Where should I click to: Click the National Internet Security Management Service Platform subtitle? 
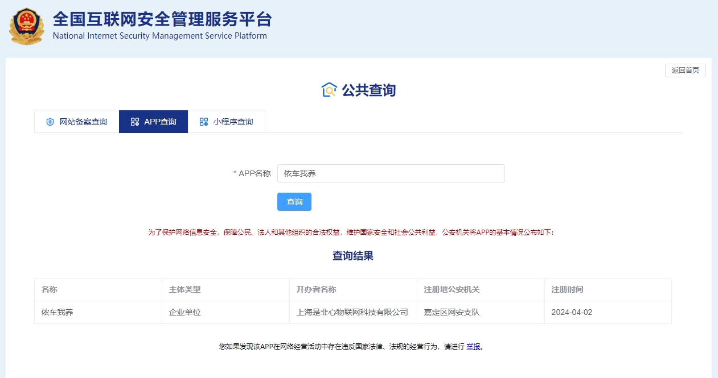pyautogui.click(x=160, y=36)
